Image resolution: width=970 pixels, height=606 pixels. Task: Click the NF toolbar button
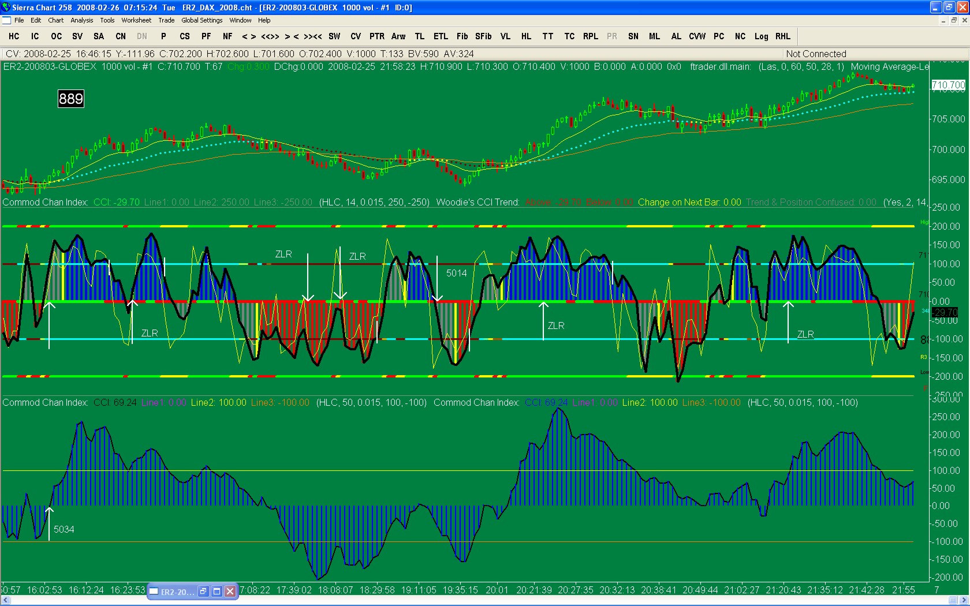pyautogui.click(x=227, y=36)
